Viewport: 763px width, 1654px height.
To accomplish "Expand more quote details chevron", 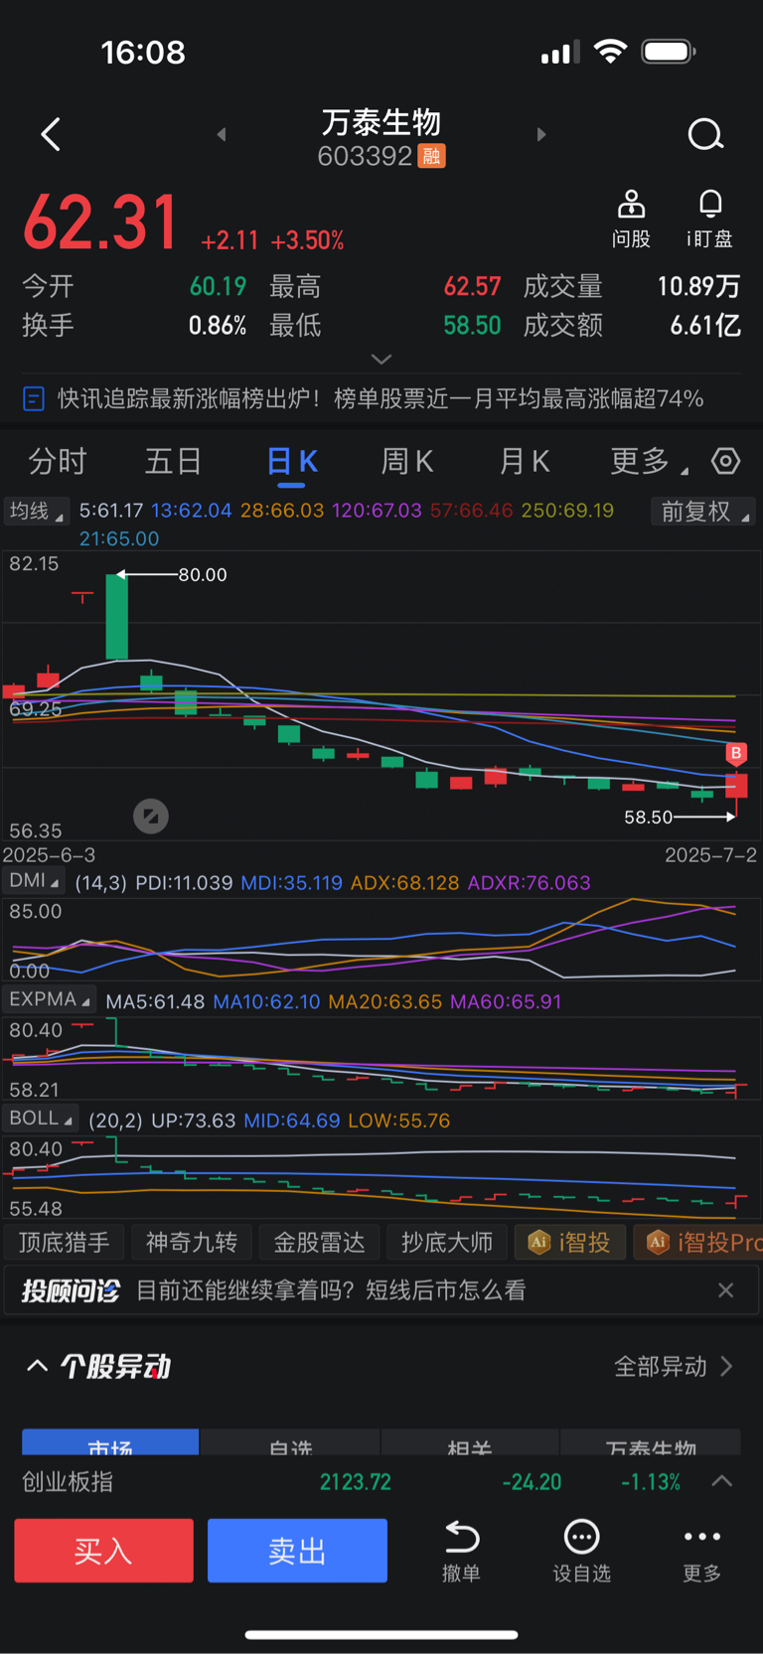I will click(x=381, y=359).
